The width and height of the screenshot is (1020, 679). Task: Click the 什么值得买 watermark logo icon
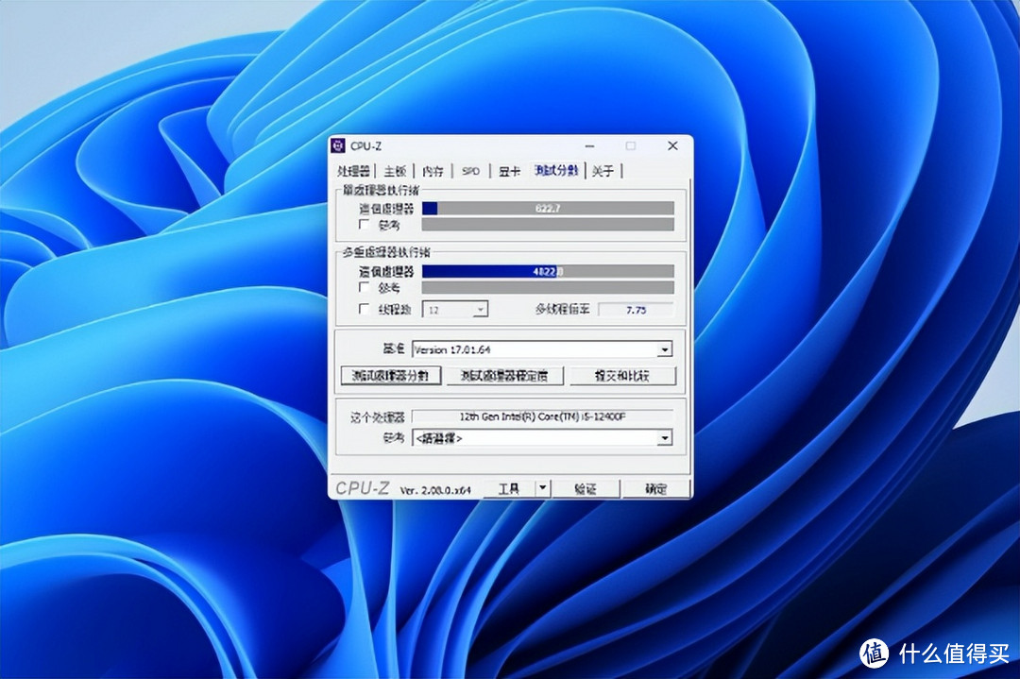point(874,653)
